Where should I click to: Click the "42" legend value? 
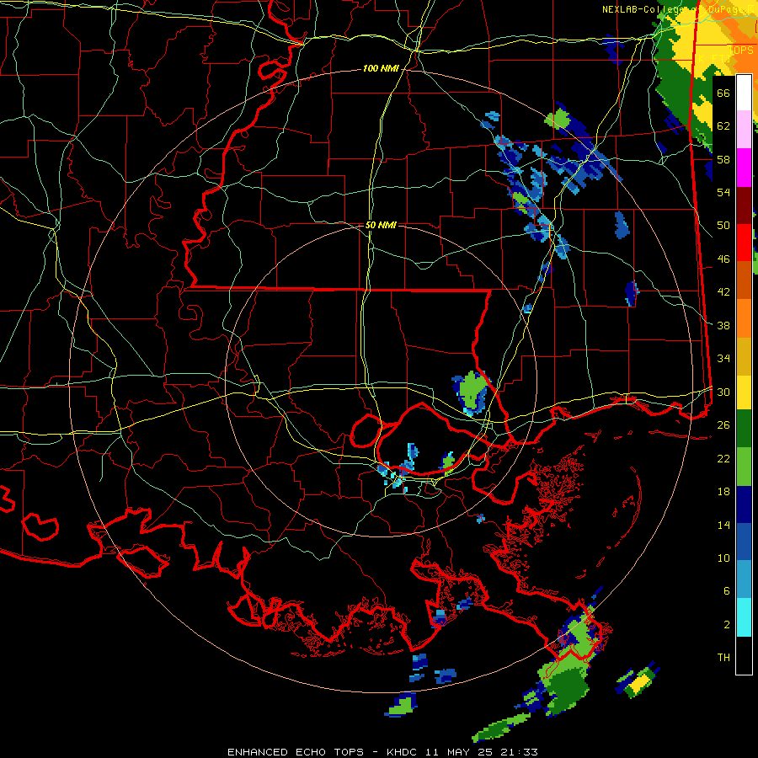[x=723, y=292]
